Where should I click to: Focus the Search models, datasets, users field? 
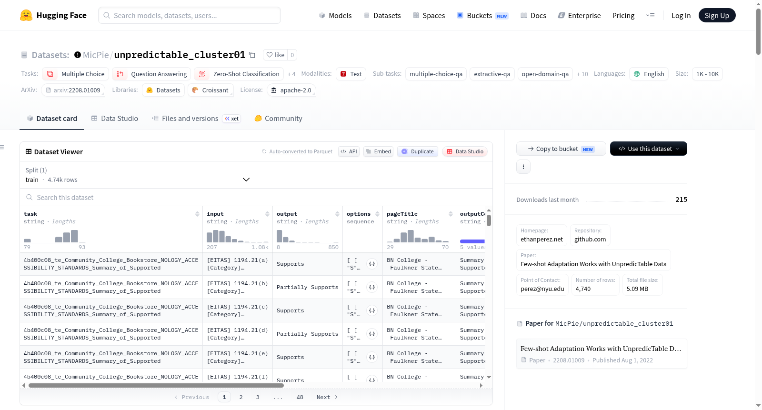(x=190, y=15)
